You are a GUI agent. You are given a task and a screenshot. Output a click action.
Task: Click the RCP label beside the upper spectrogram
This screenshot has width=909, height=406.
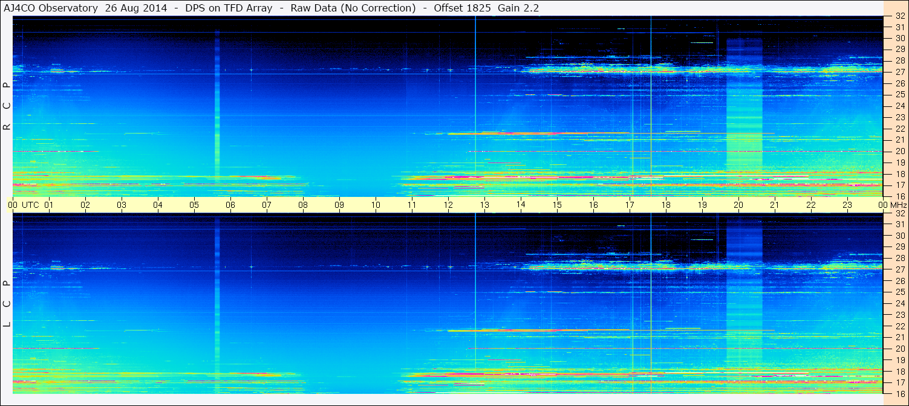7,106
